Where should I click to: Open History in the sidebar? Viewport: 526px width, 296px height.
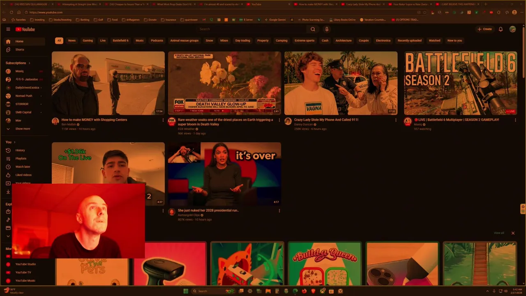click(x=25, y=150)
